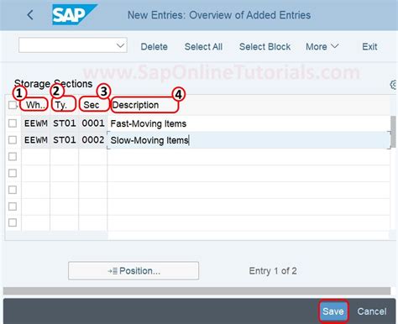Click the Ty. column header
Screen dimensions: 398x324
click(64, 105)
